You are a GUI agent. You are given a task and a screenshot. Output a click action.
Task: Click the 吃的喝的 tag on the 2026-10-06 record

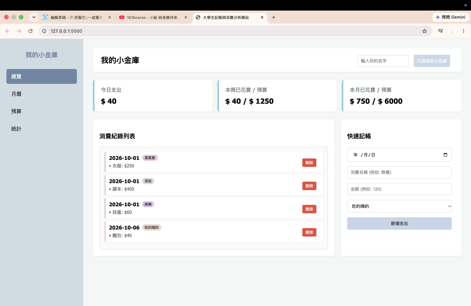(x=152, y=227)
